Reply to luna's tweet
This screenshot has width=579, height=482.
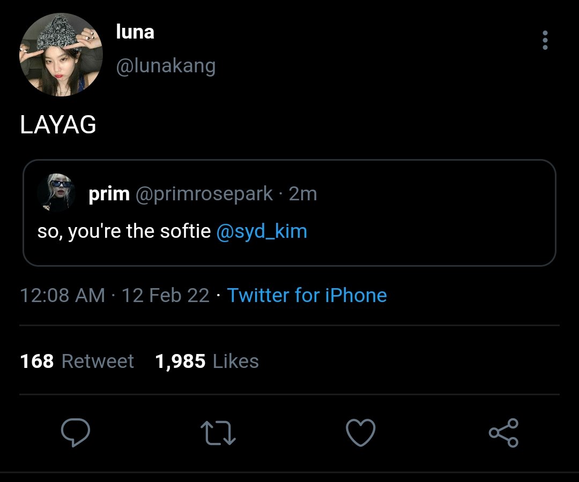(x=75, y=433)
